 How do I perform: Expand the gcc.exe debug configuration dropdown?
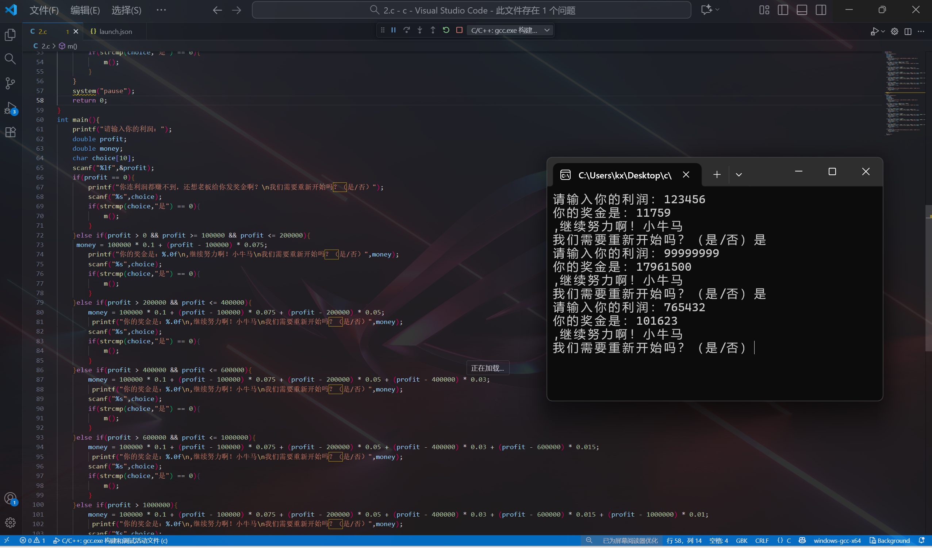click(547, 30)
